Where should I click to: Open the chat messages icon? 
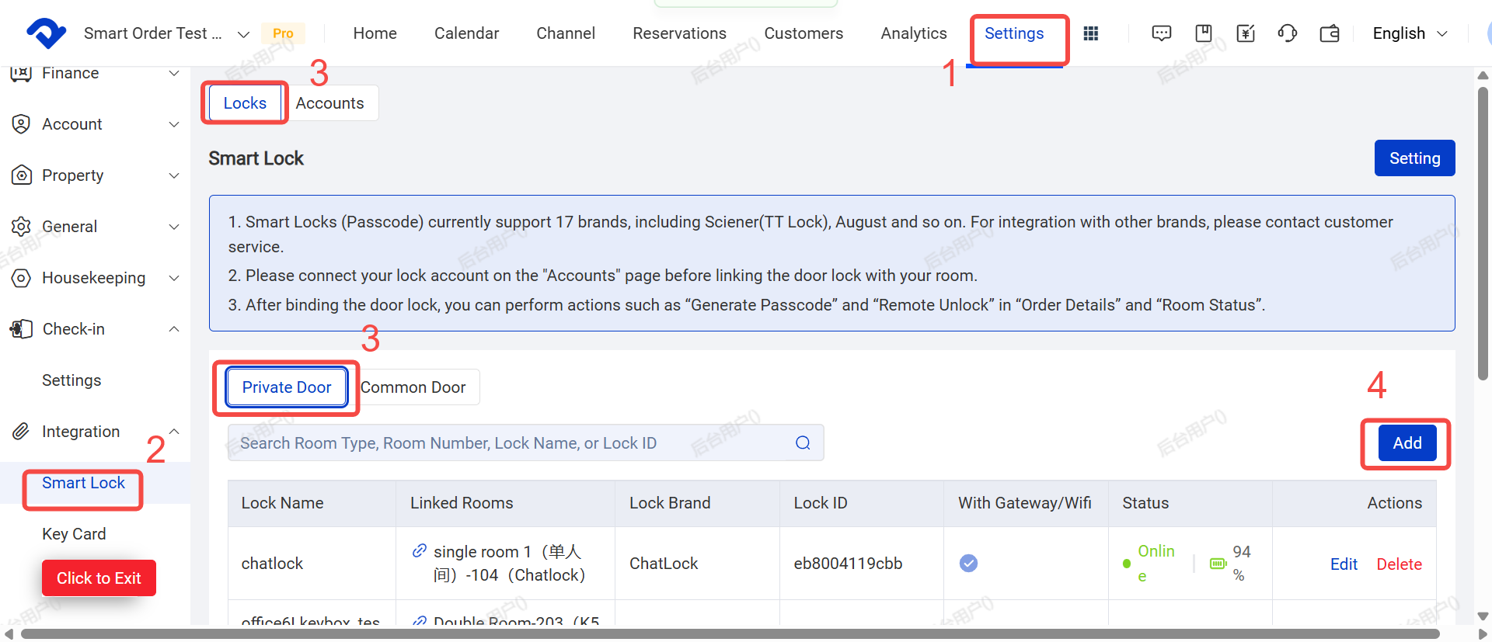[x=1162, y=33]
